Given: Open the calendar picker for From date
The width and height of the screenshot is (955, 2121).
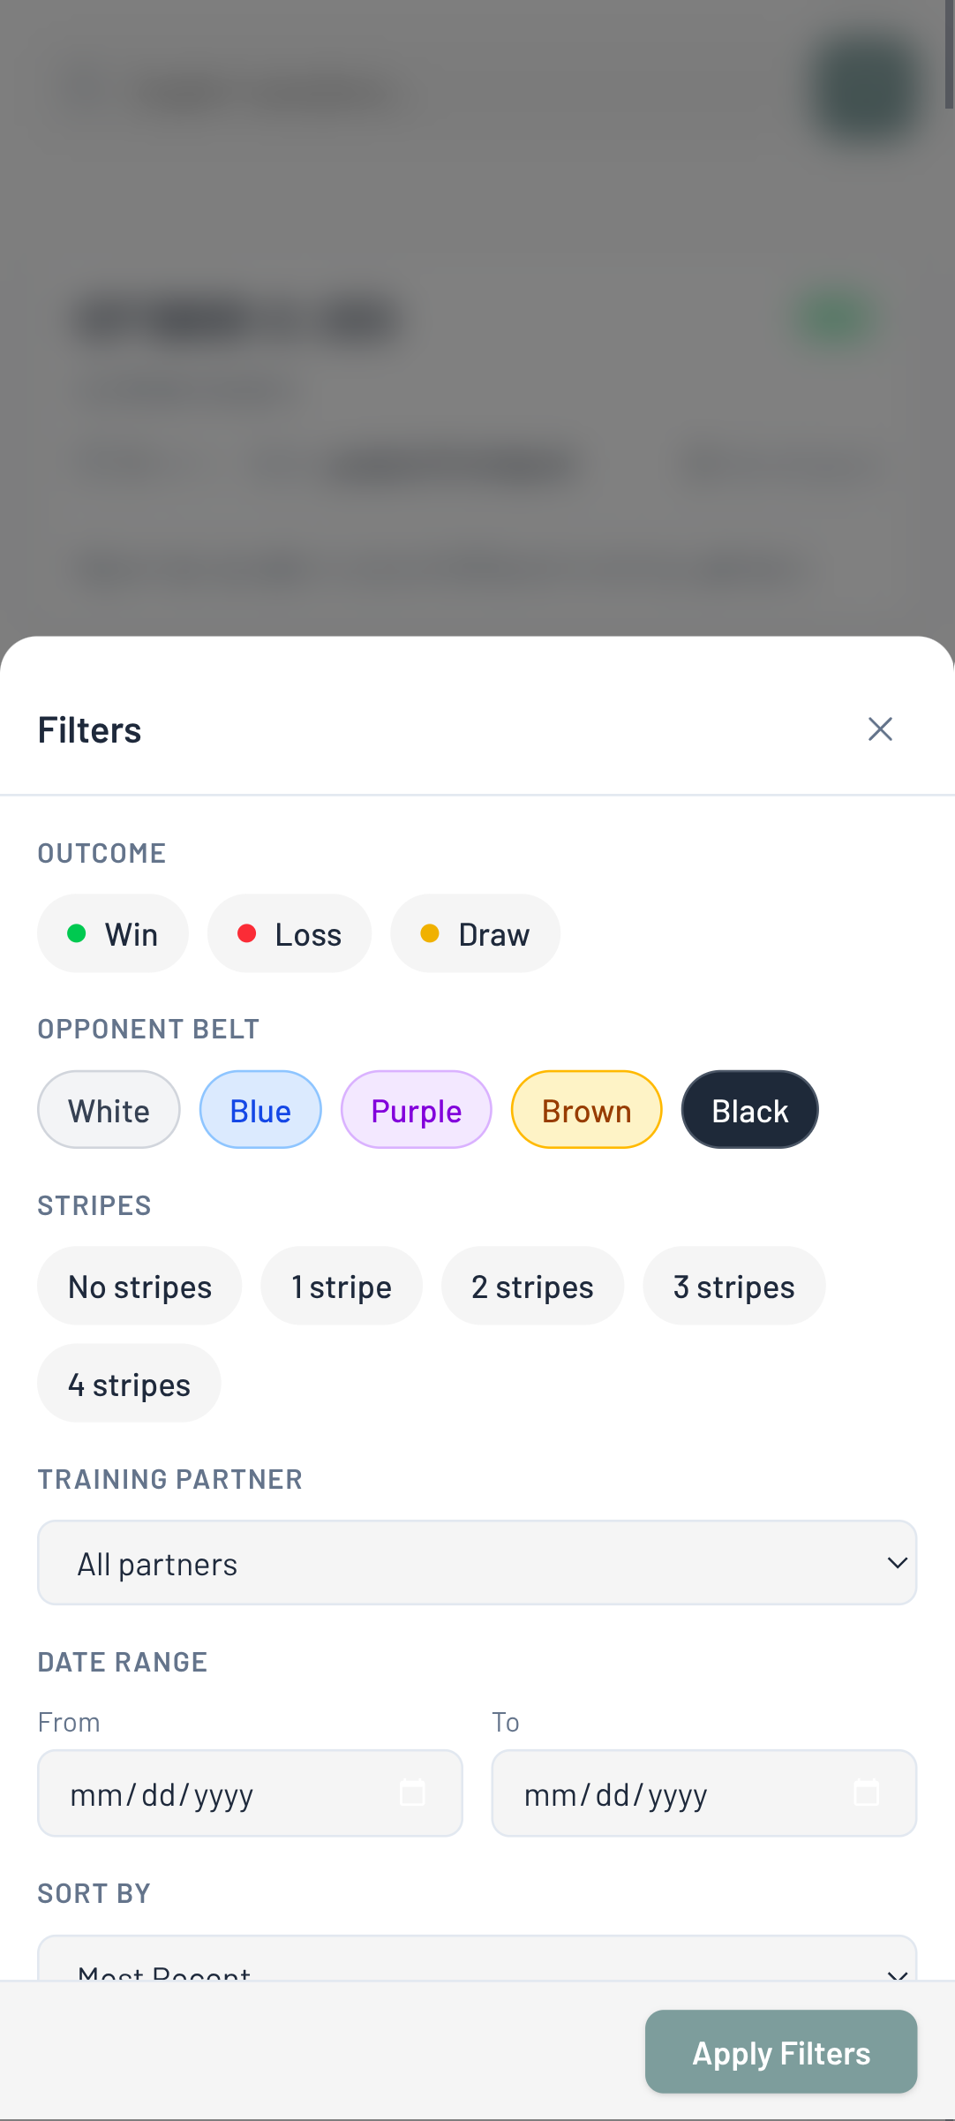Looking at the screenshot, I should click(x=413, y=1793).
